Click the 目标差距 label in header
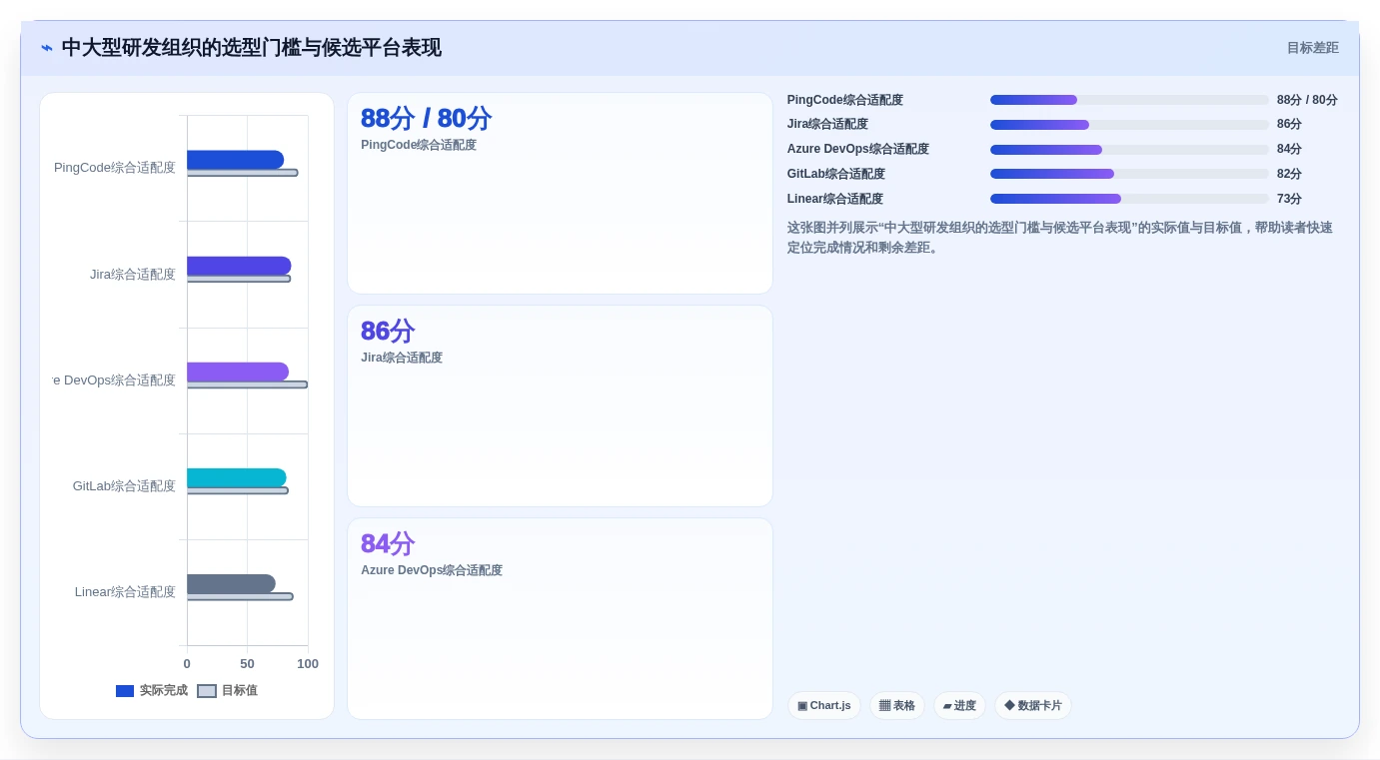Viewport: 1380px width, 760px height. pos(1312,48)
